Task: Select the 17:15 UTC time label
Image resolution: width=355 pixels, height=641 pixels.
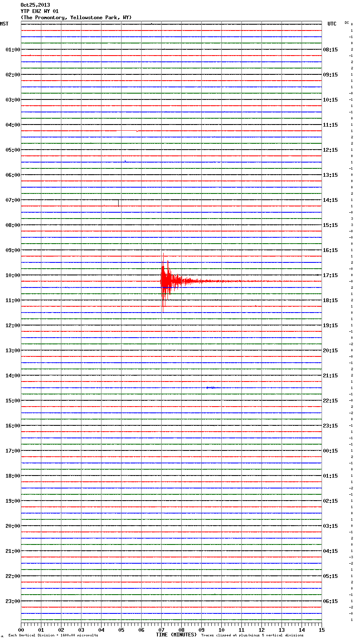Action: click(x=330, y=275)
